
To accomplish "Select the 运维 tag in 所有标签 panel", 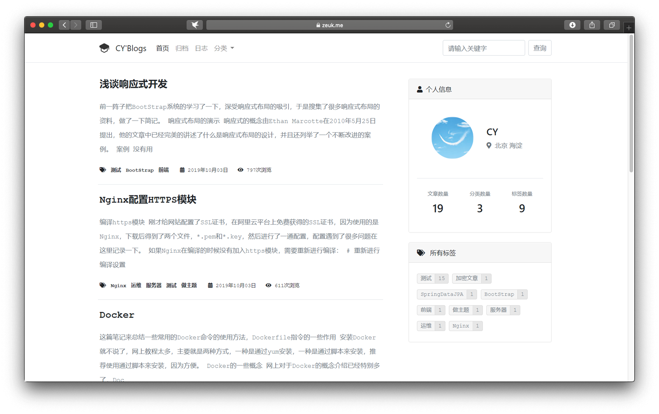I will pyautogui.click(x=431, y=326).
